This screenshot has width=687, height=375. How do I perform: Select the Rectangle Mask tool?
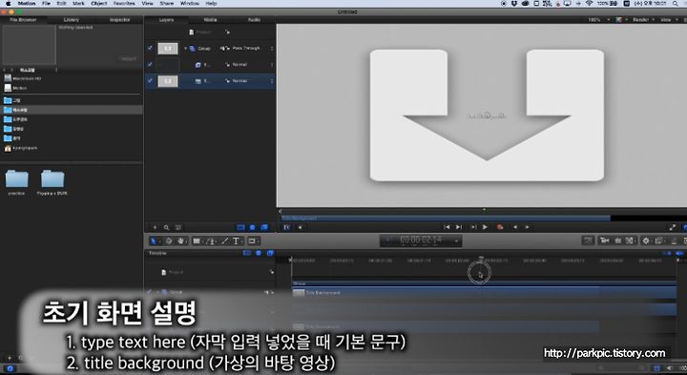click(x=252, y=241)
